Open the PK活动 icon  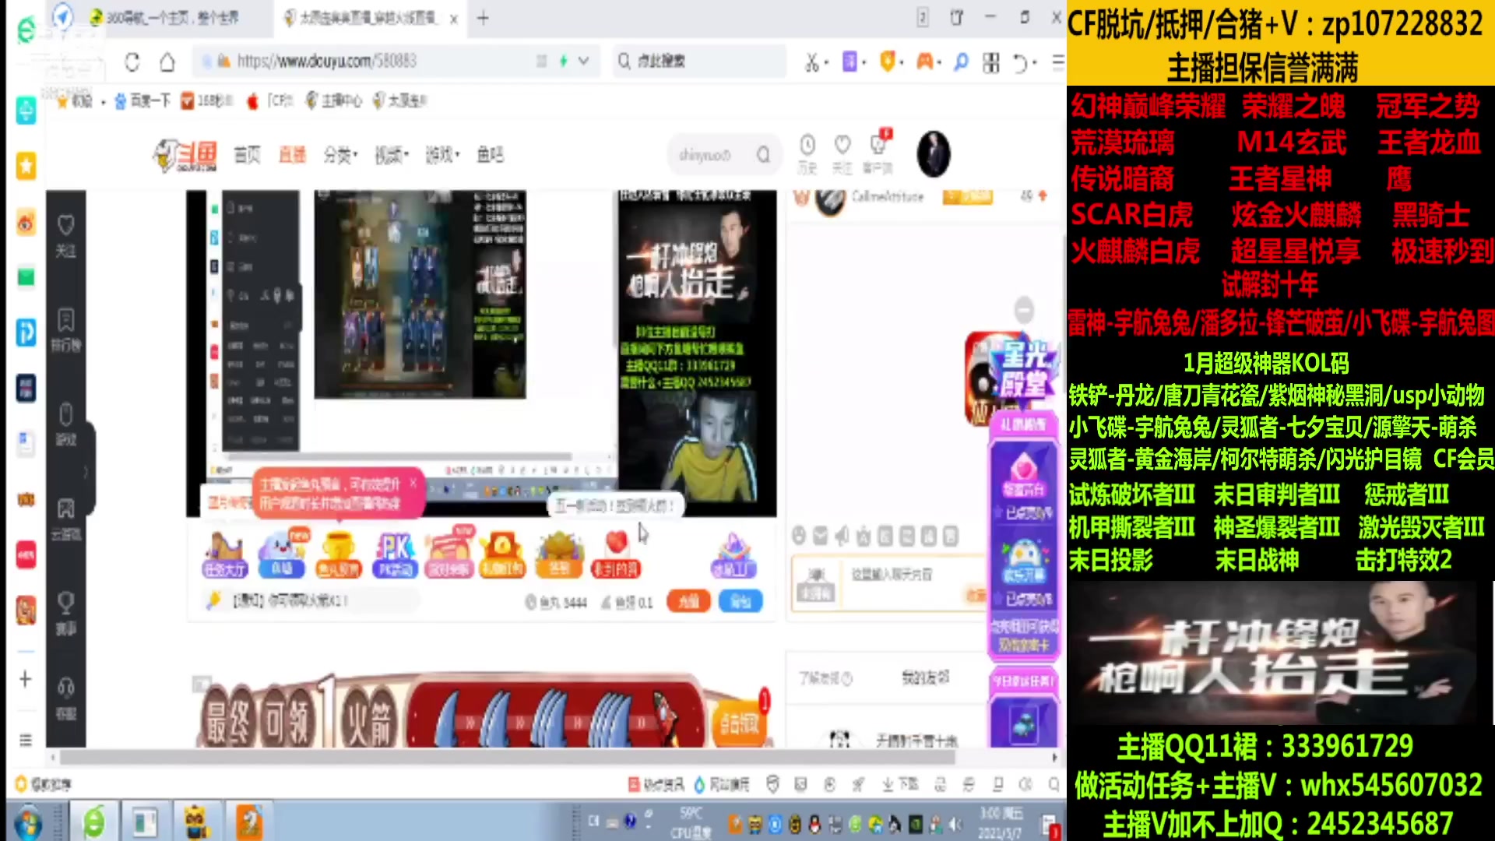[x=395, y=554]
